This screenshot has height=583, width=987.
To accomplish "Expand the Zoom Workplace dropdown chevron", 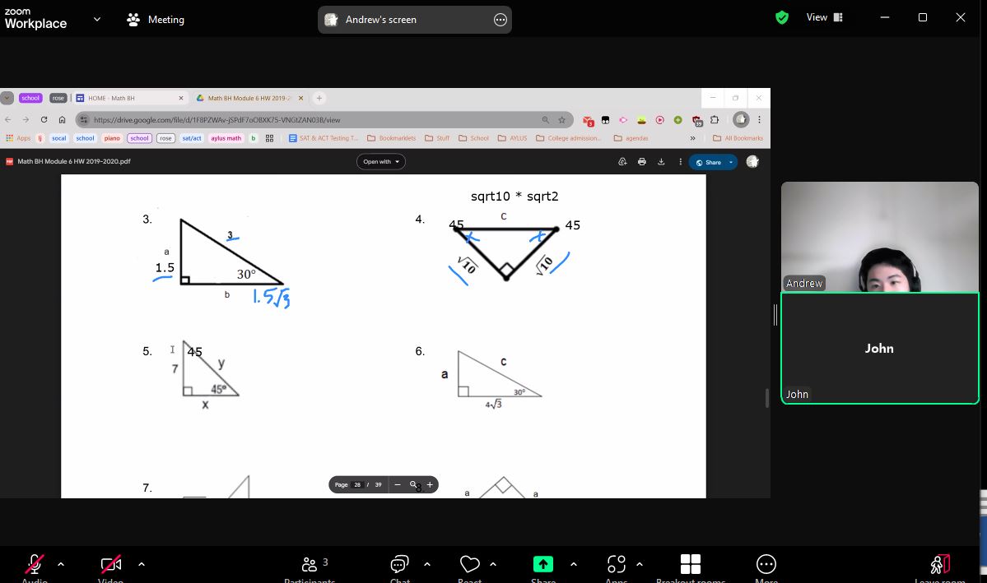I will (x=97, y=19).
